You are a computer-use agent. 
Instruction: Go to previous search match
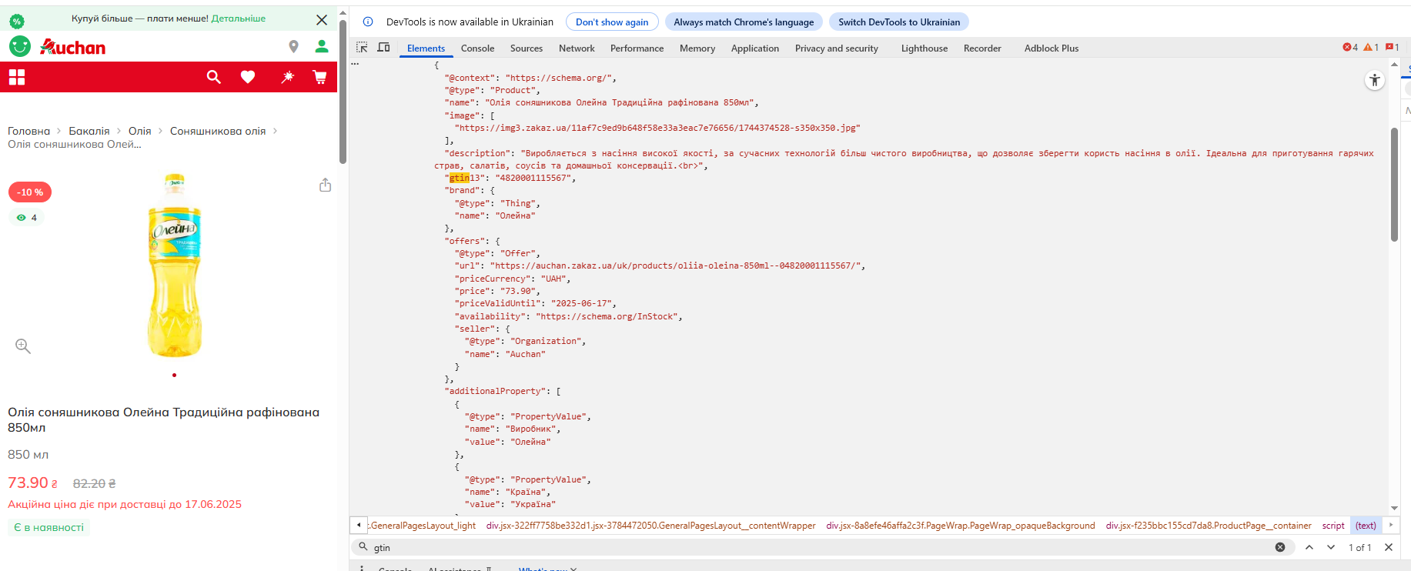(x=1309, y=547)
